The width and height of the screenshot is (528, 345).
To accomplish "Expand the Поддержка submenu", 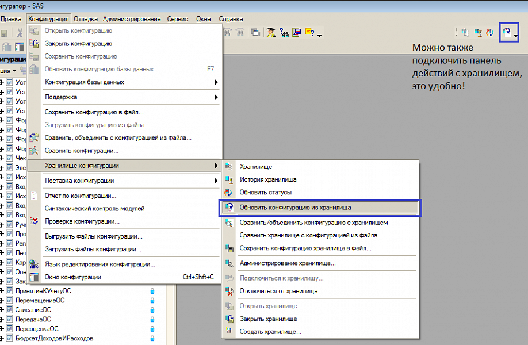I will click(124, 97).
